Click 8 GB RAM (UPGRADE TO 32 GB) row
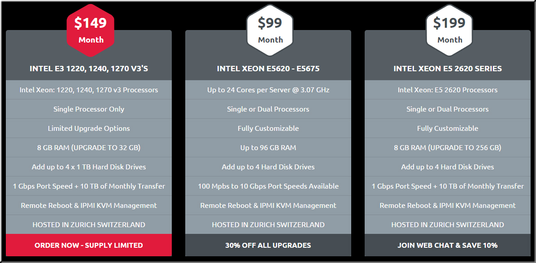536x263 pixels. click(x=89, y=147)
